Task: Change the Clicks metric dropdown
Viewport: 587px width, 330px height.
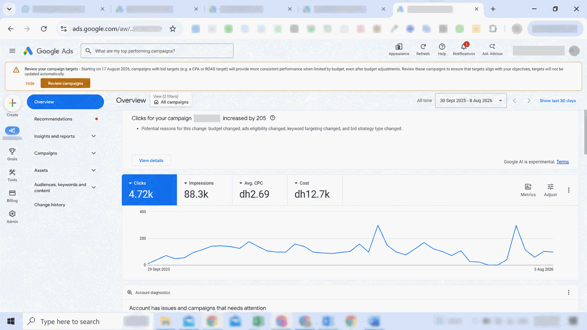Action: 137,183
